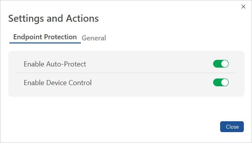Click the blue Close button
Viewport: 252px width, 143px height.
(x=232, y=127)
